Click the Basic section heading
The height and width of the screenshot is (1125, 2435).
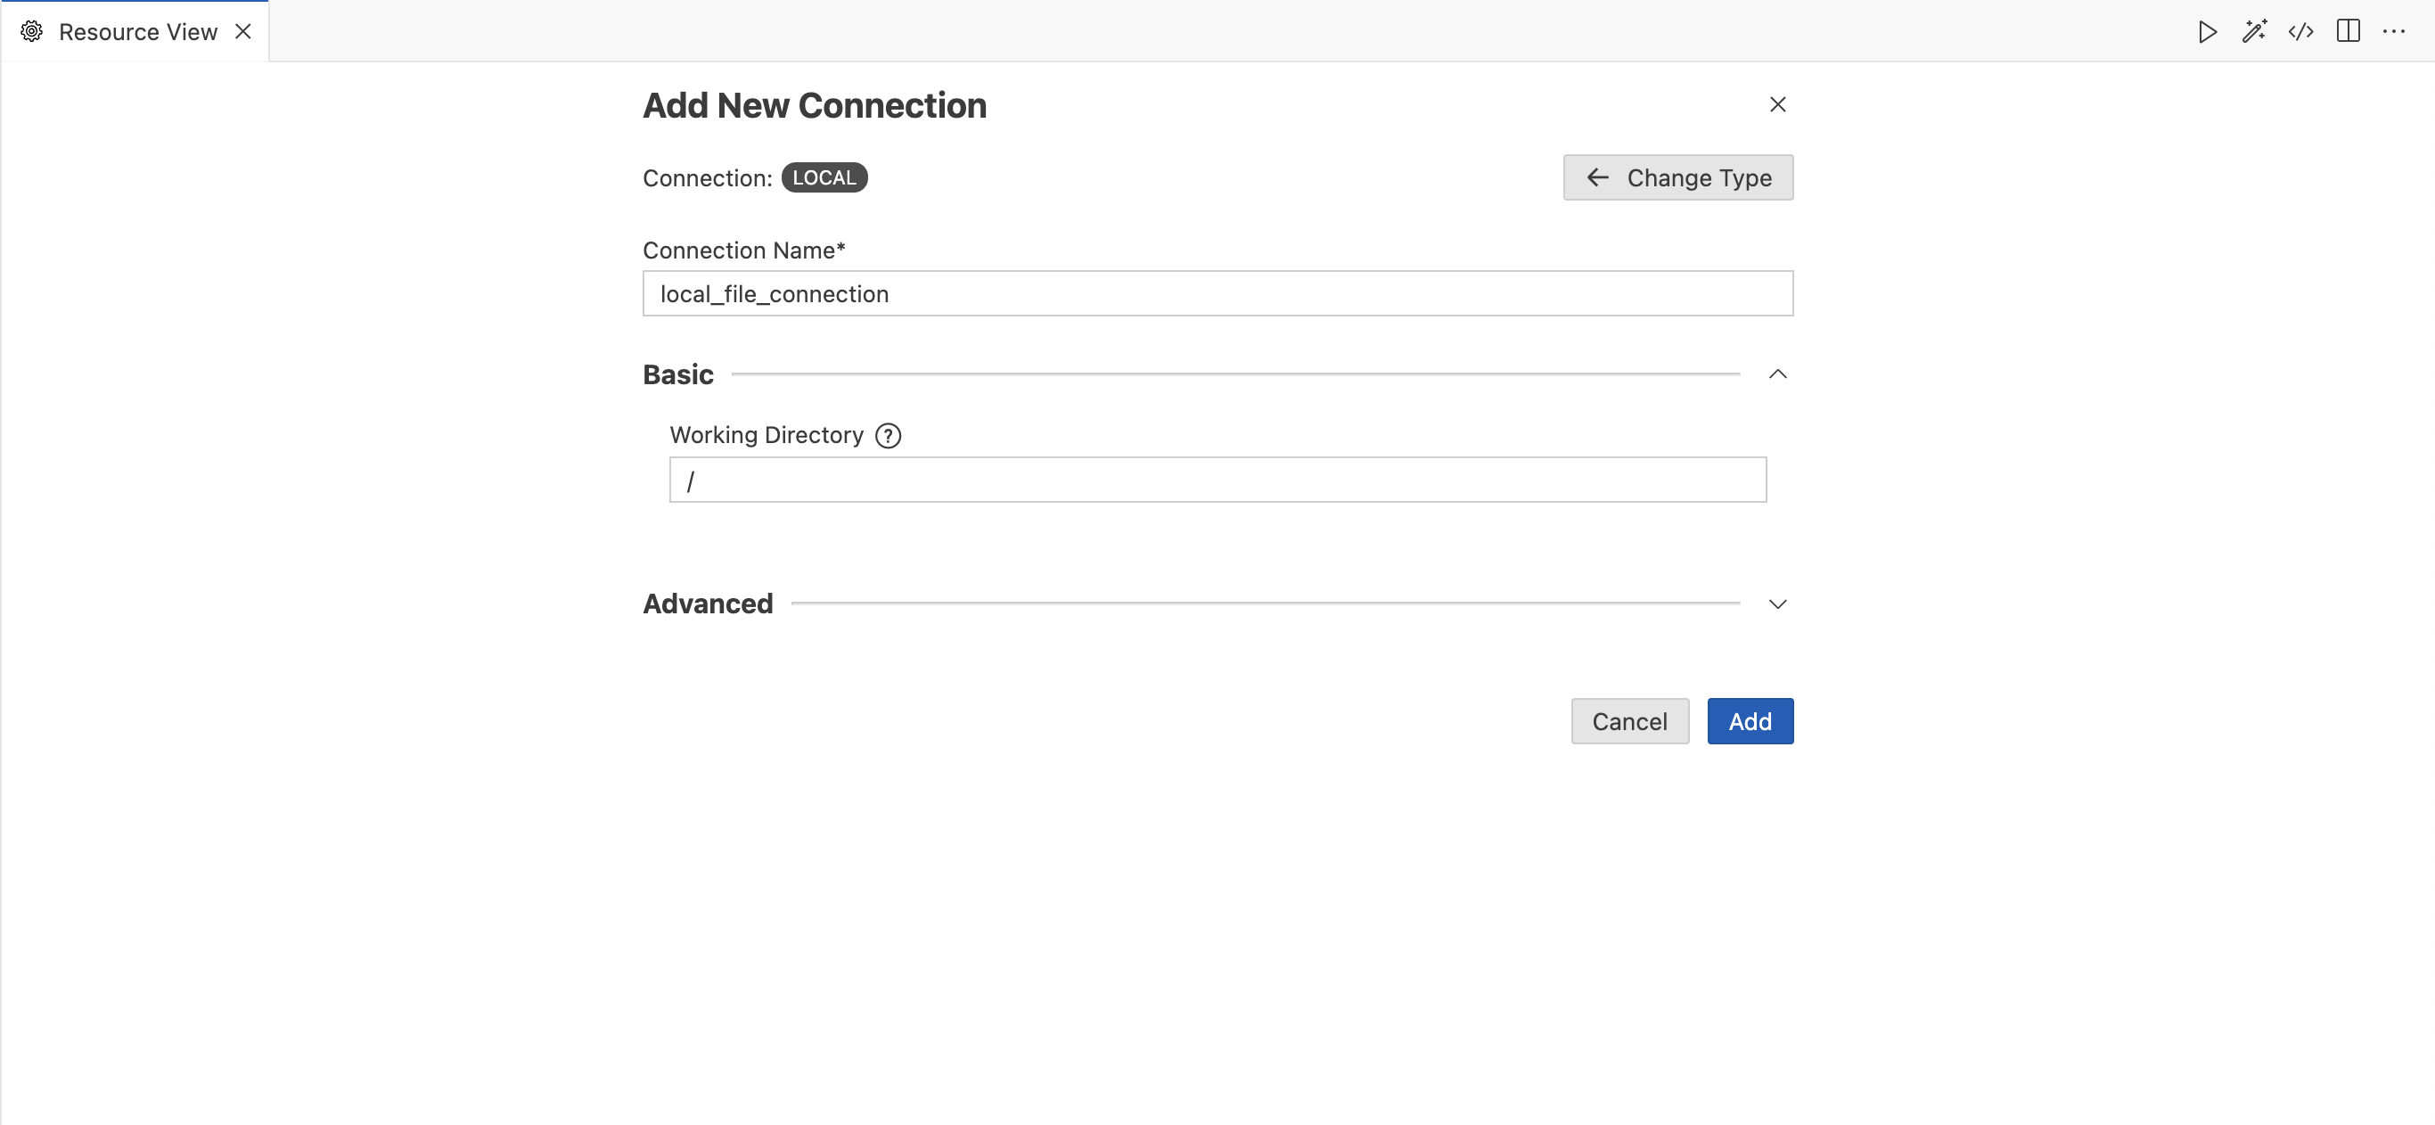tap(677, 375)
